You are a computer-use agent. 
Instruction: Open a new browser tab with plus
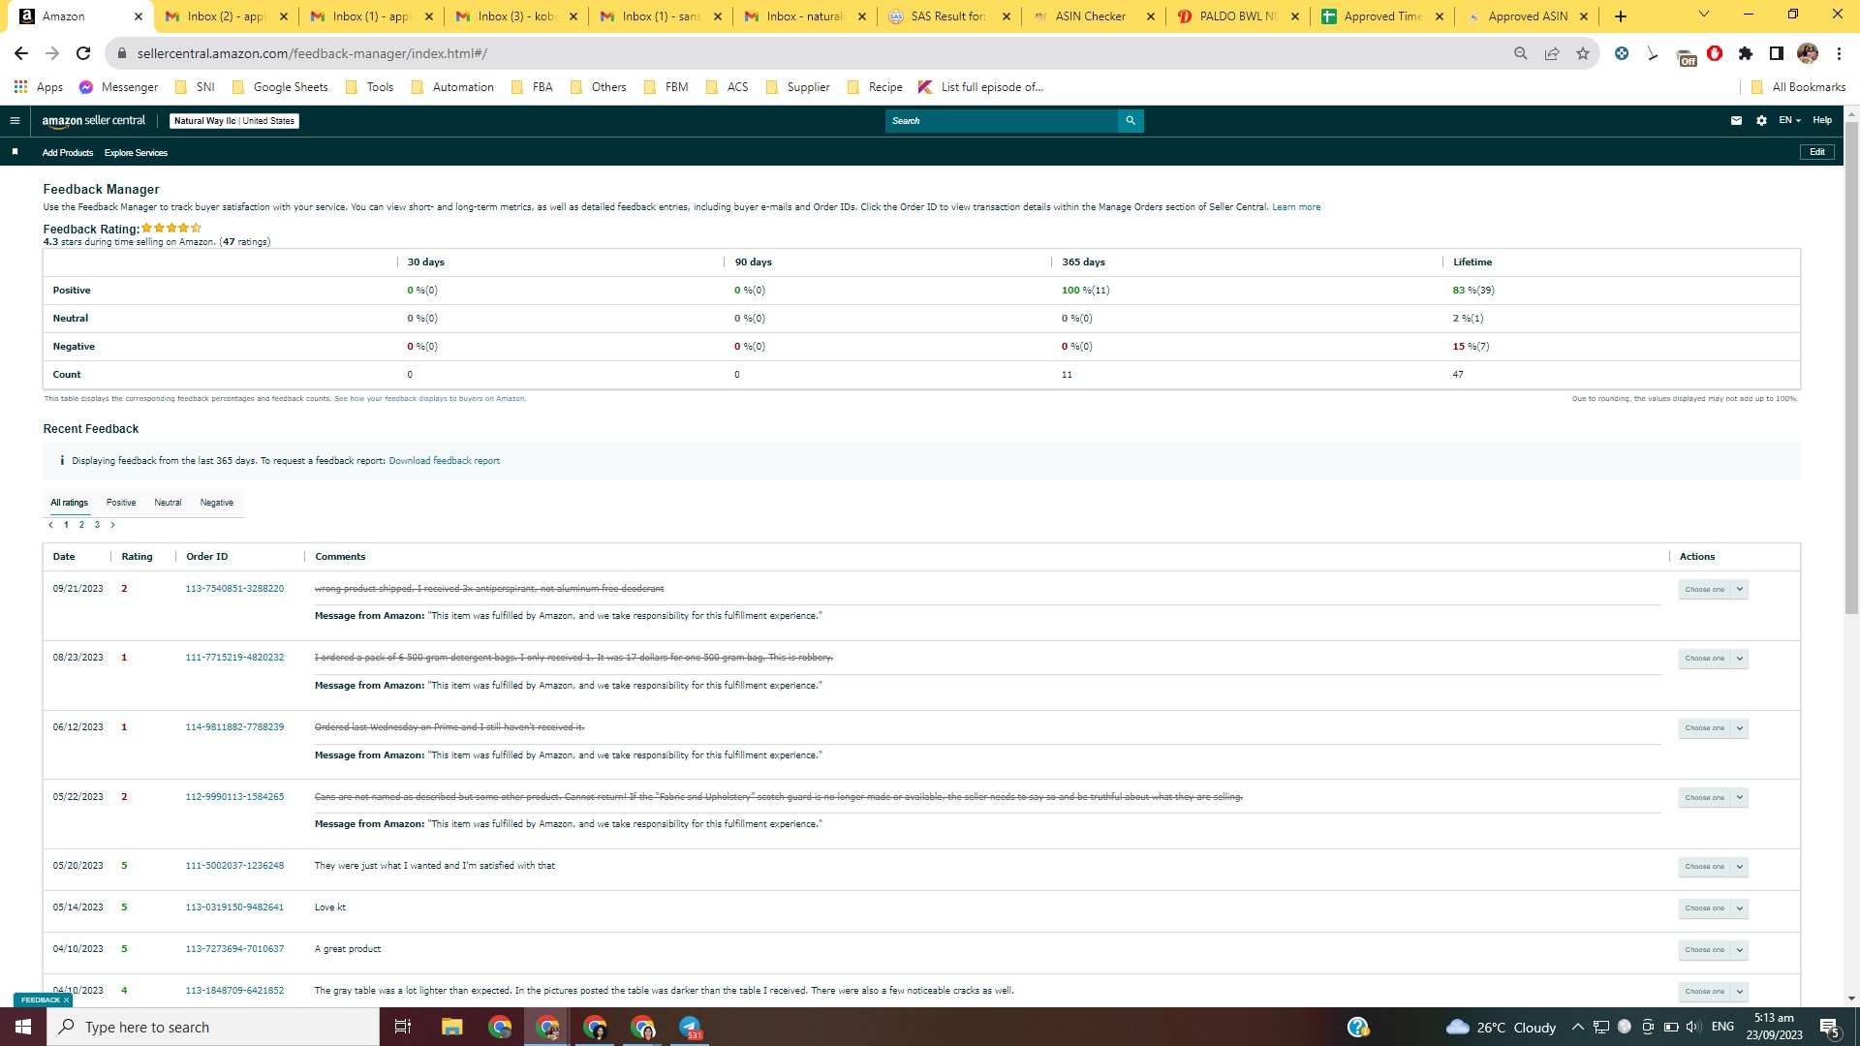1621,16
